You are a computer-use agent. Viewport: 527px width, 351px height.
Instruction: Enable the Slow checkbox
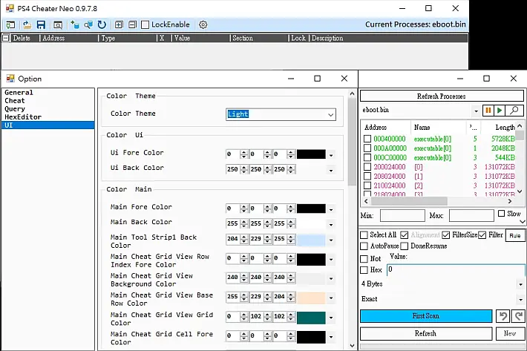502,214
